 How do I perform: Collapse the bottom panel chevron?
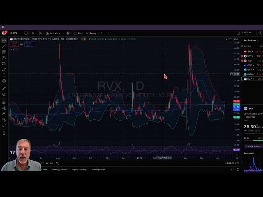(232, 170)
